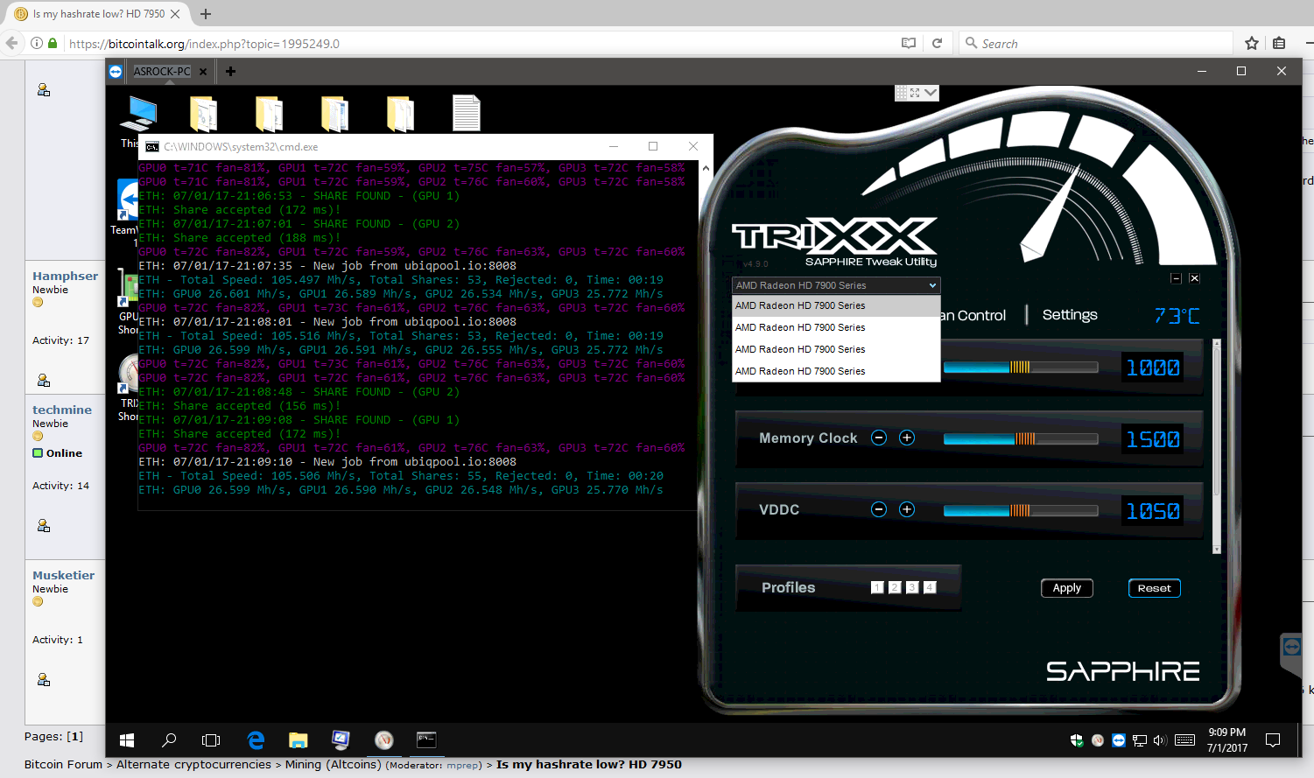Image resolution: width=1314 pixels, height=778 pixels.
Task: Open the This PC desktop icon
Action: click(x=137, y=120)
